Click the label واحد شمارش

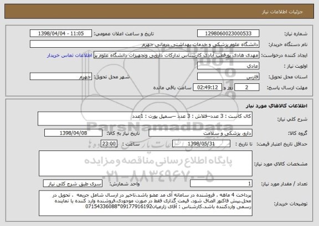pos(125,184)
